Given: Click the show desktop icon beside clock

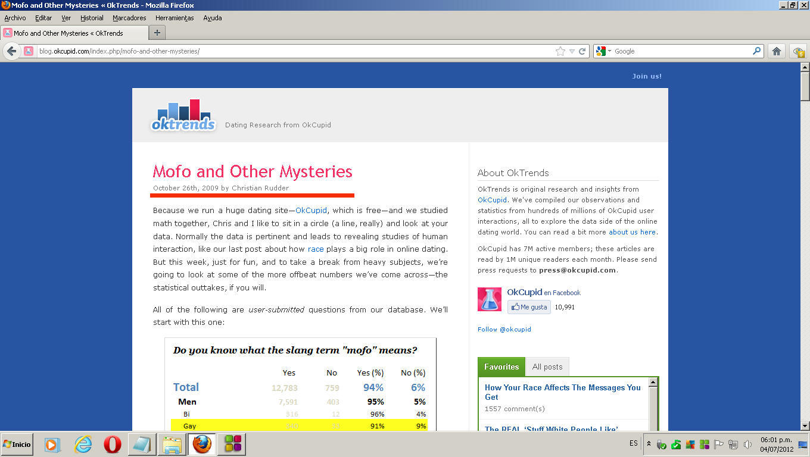Looking at the screenshot, I should click(x=802, y=445).
